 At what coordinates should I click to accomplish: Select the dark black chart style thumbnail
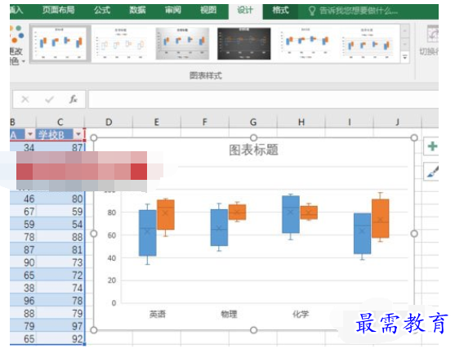click(x=244, y=43)
